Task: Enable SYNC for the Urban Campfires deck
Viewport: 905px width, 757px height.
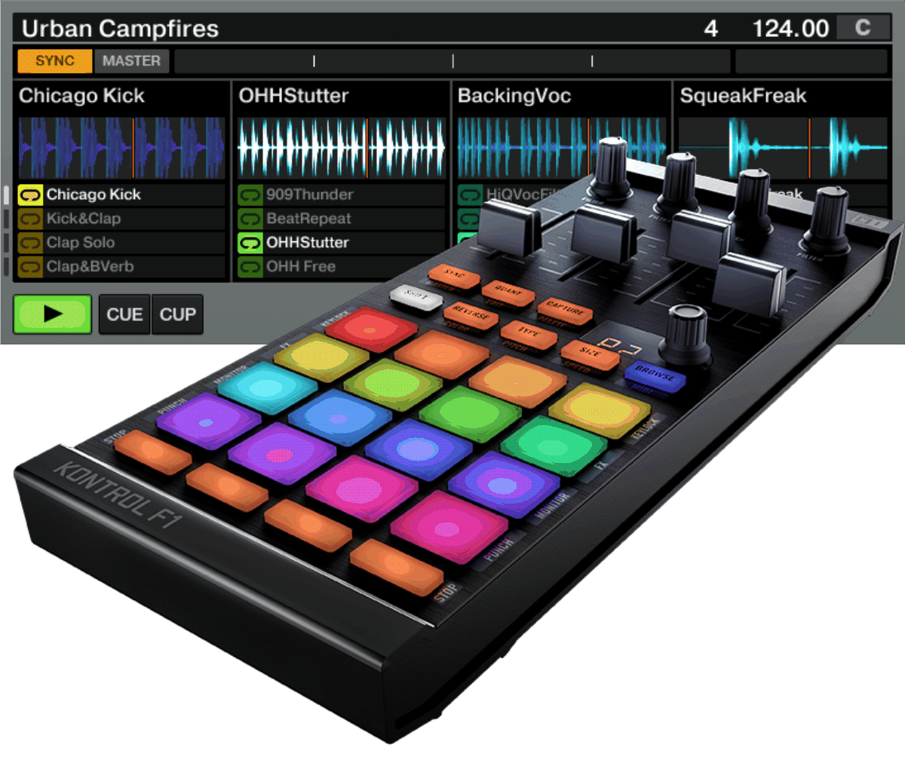Action: [54, 61]
